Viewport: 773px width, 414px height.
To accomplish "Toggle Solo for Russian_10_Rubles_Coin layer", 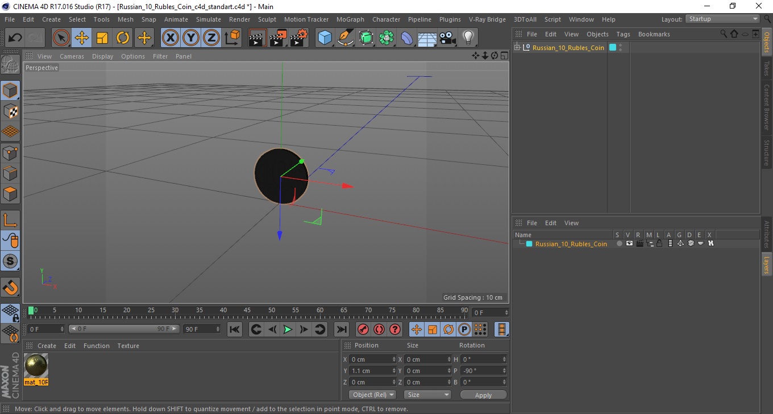I will click(619, 243).
